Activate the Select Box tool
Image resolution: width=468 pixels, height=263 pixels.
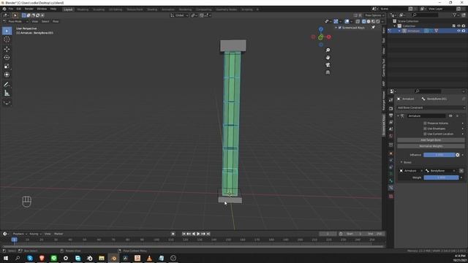click(x=7, y=31)
